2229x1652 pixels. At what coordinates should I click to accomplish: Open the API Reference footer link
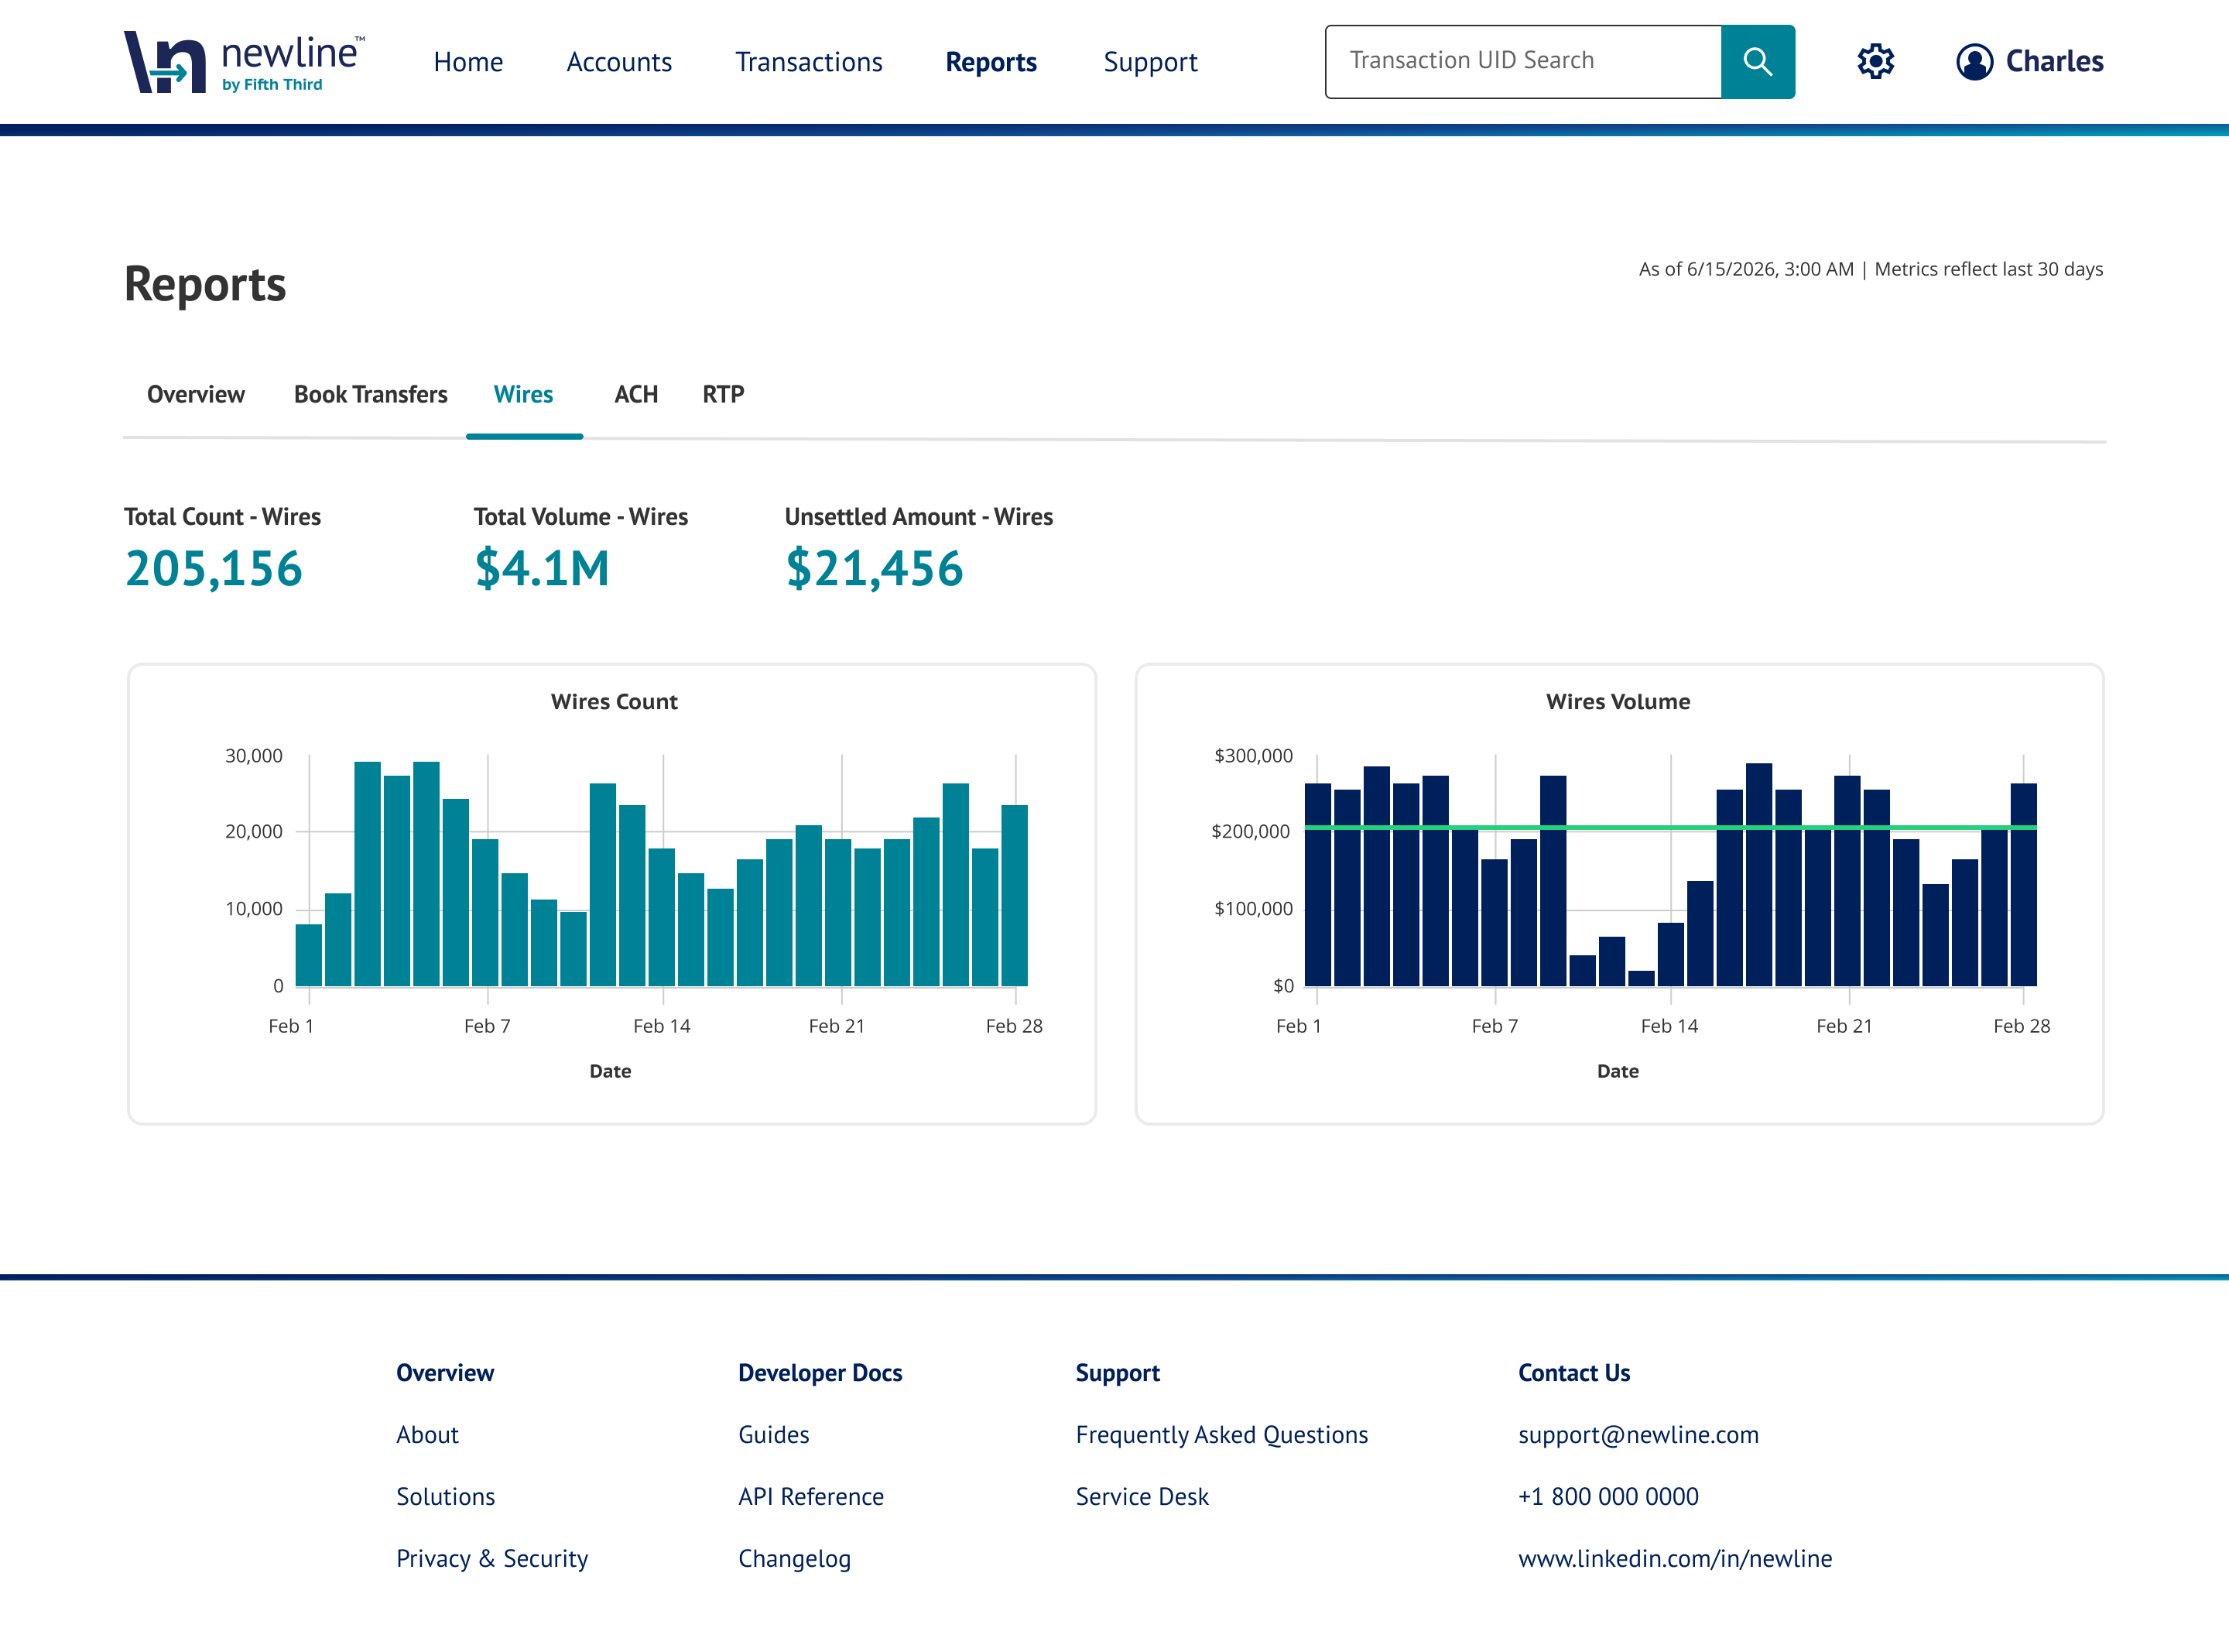(x=810, y=1497)
